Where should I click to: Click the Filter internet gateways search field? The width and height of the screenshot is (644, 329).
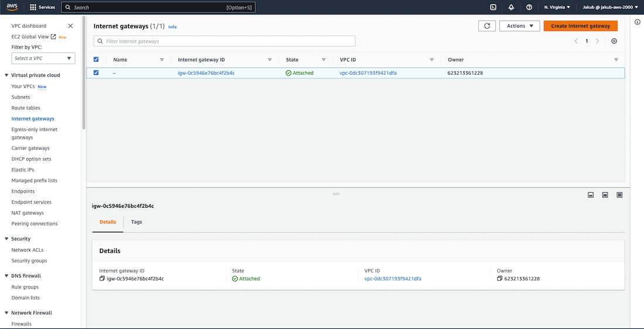point(228,41)
